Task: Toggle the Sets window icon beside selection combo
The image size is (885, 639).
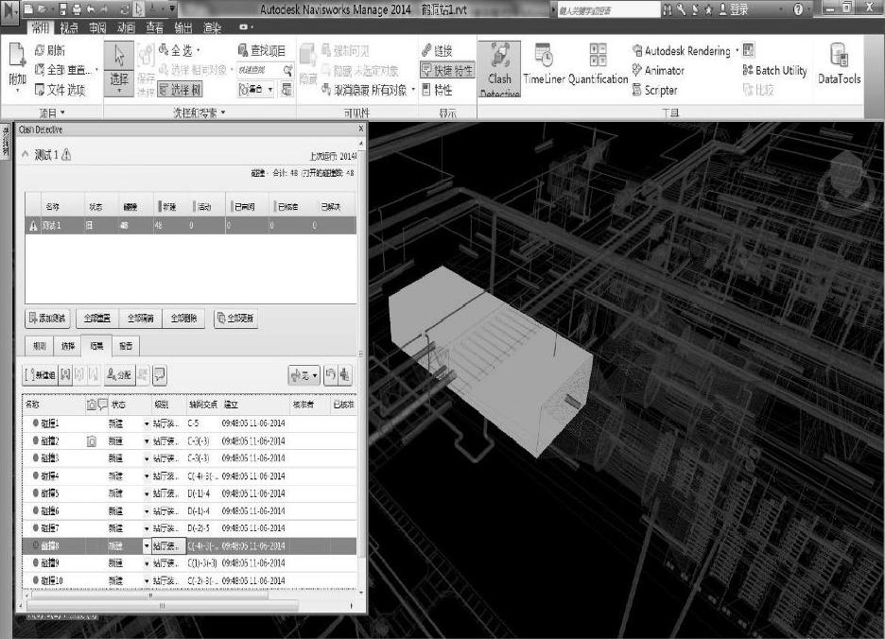Action: (286, 89)
